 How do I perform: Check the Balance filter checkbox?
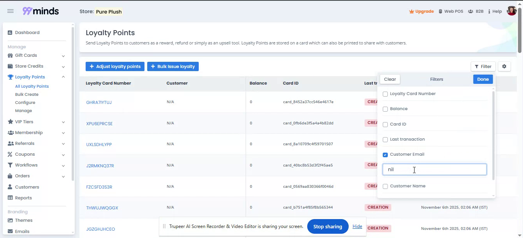pyautogui.click(x=385, y=109)
